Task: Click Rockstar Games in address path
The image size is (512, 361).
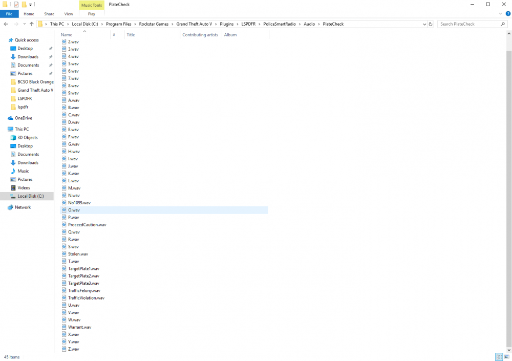Action: pos(154,24)
